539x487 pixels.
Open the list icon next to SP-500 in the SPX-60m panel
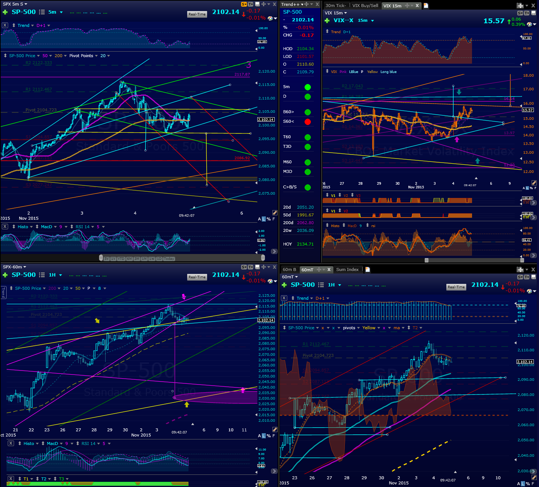tap(42, 275)
